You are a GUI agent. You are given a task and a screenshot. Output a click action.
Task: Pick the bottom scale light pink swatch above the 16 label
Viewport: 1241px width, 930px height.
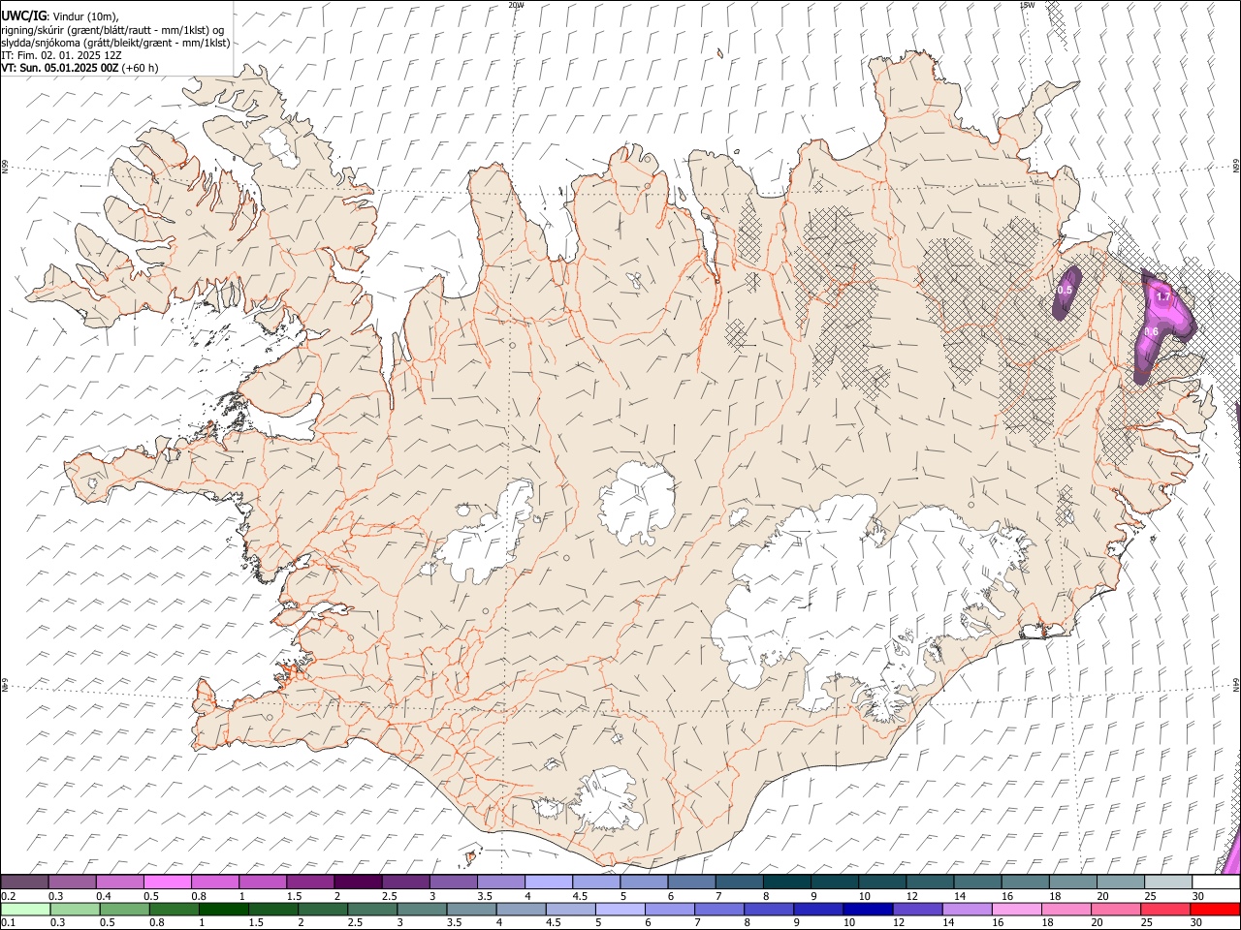coord(1017,910)
